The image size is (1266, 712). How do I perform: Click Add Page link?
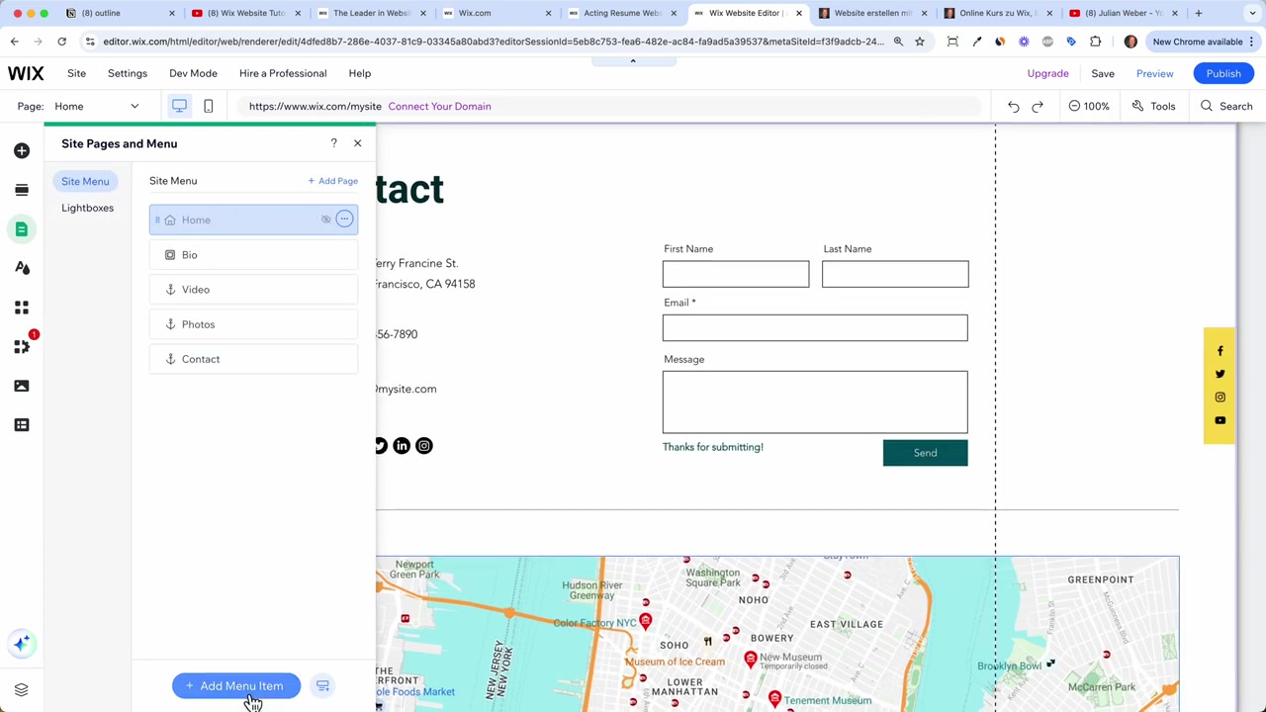click(332, 181)
